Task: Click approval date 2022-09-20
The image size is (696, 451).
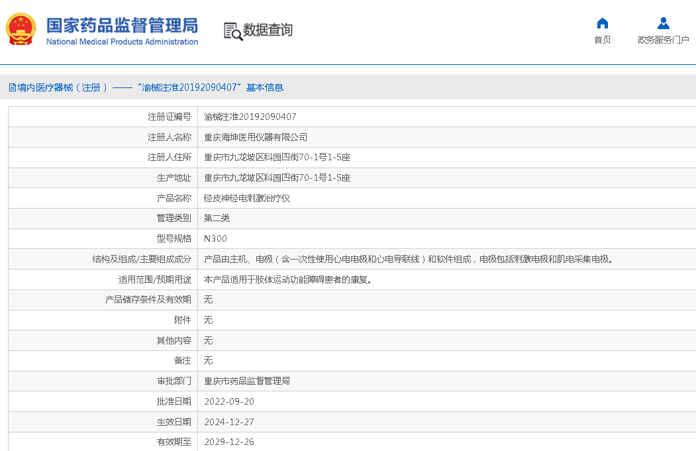Action: coord(229,401)
